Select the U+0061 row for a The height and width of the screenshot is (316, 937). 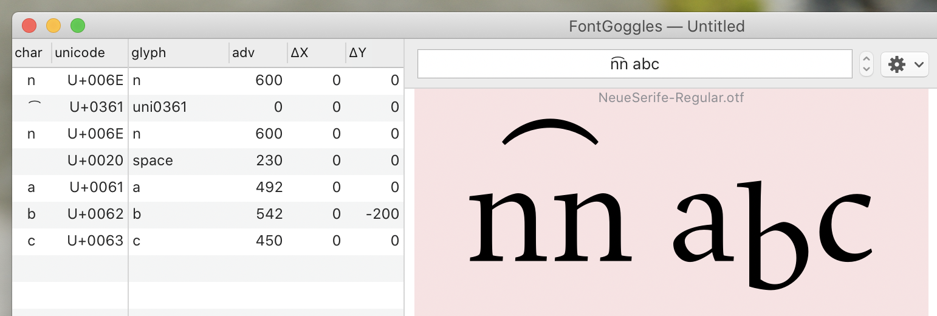pyautogui.click(x=207, y=188)
